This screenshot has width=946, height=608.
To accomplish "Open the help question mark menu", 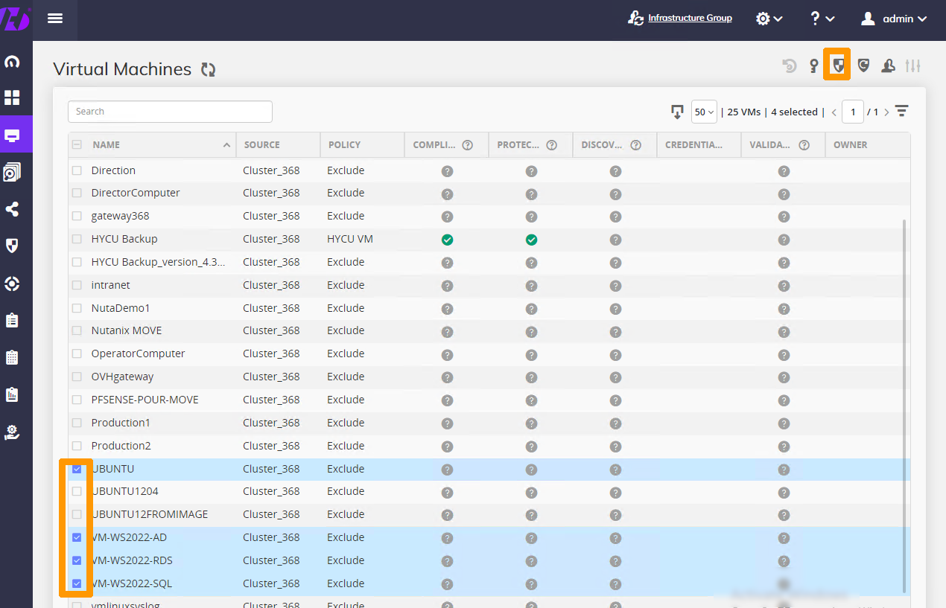I will tap(822, 19).
